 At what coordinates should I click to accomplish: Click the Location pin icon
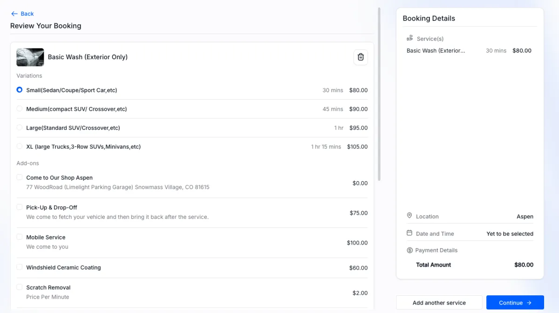409,216
